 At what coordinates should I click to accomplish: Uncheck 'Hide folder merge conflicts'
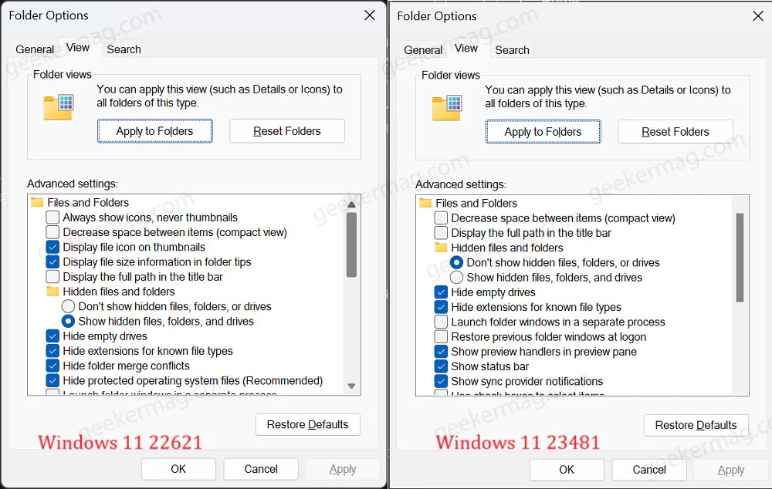pos(52,366)
